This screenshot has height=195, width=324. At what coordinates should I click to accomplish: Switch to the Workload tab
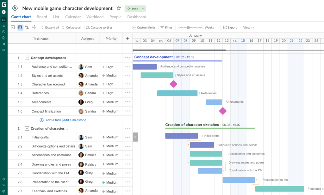click(x=95, y=17)
